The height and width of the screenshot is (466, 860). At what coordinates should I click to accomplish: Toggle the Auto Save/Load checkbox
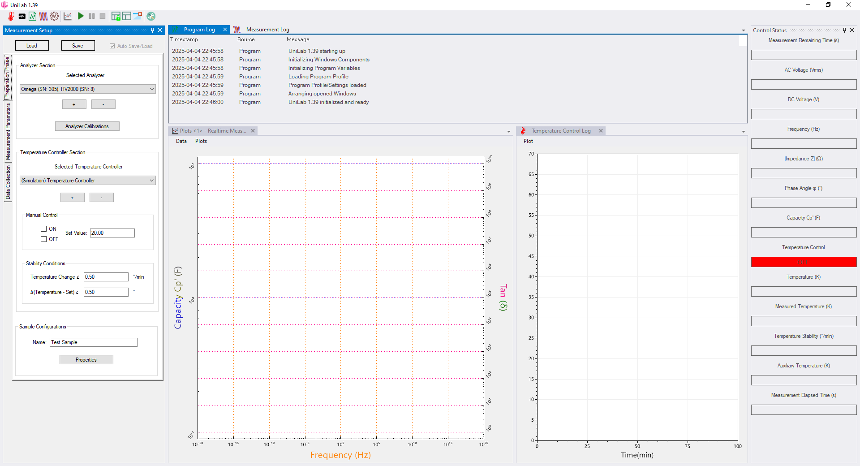point(112,46)
